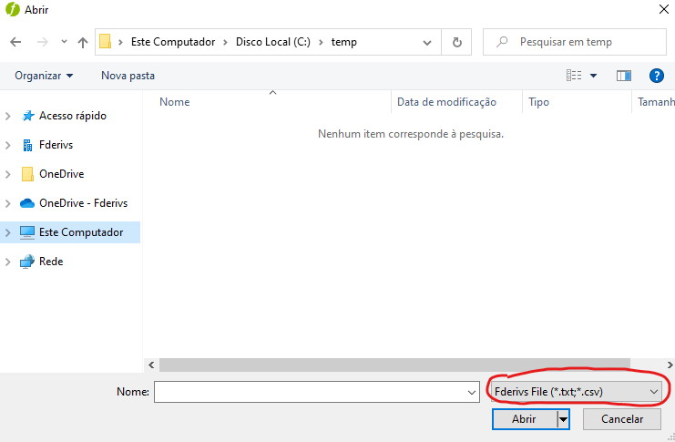Click the Abrir button

tap(524, 419)
